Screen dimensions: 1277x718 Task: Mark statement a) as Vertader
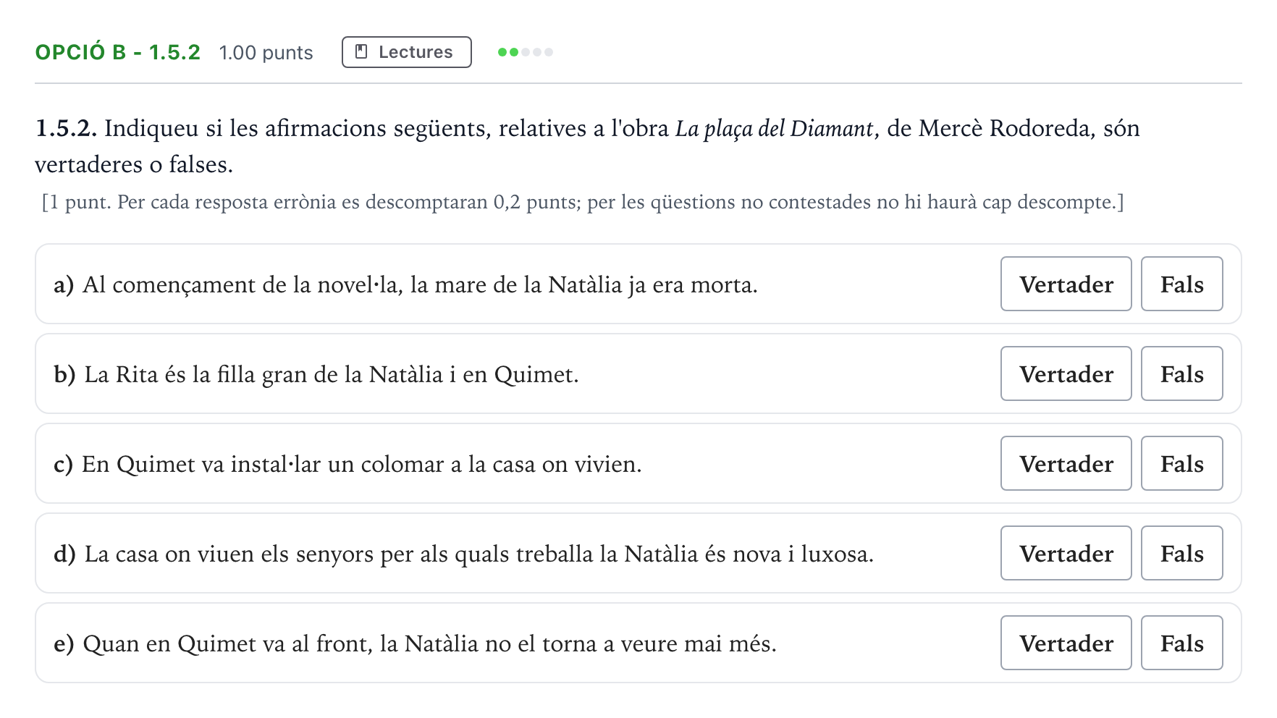pos(1066,284)
